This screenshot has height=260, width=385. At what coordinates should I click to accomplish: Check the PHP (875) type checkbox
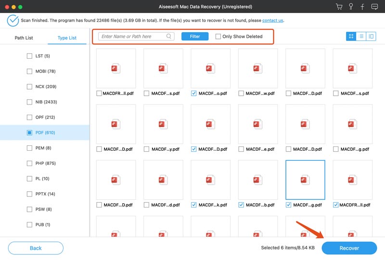pyautogui.click(x=30, y=163)
